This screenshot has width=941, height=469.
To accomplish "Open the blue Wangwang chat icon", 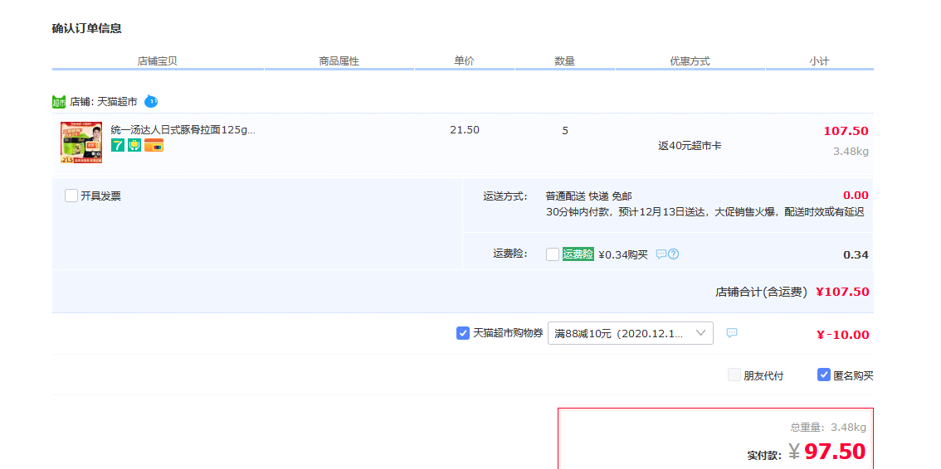I will (151, 101).
